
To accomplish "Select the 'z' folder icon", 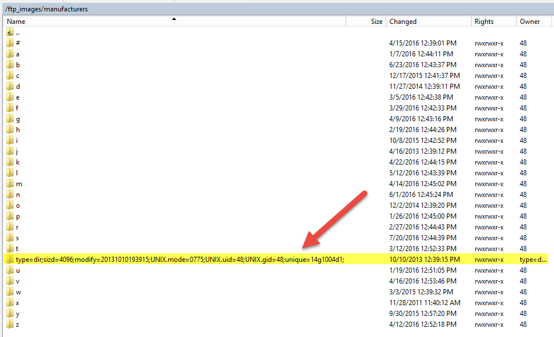I will click(x=10, y=324).
